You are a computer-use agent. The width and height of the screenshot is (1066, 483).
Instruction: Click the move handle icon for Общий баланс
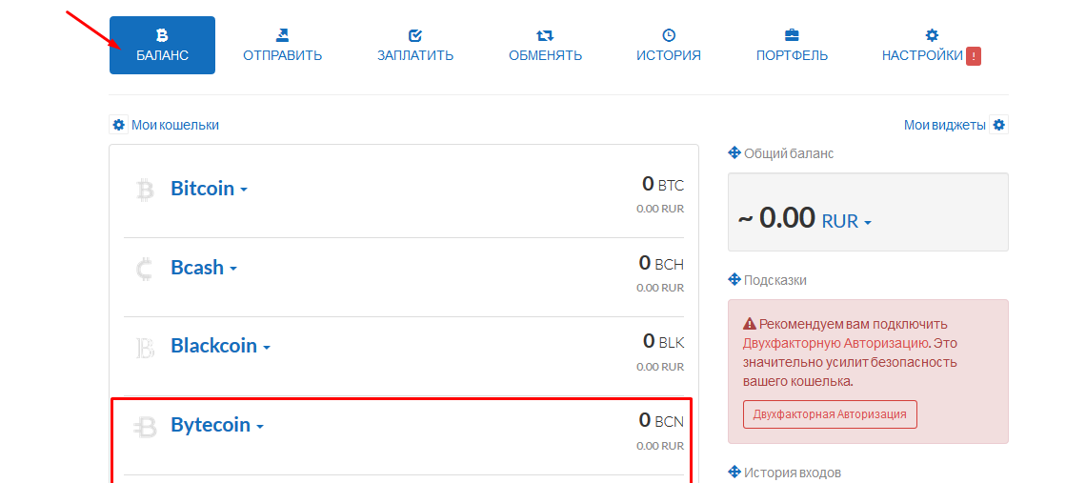coord(734,153)
